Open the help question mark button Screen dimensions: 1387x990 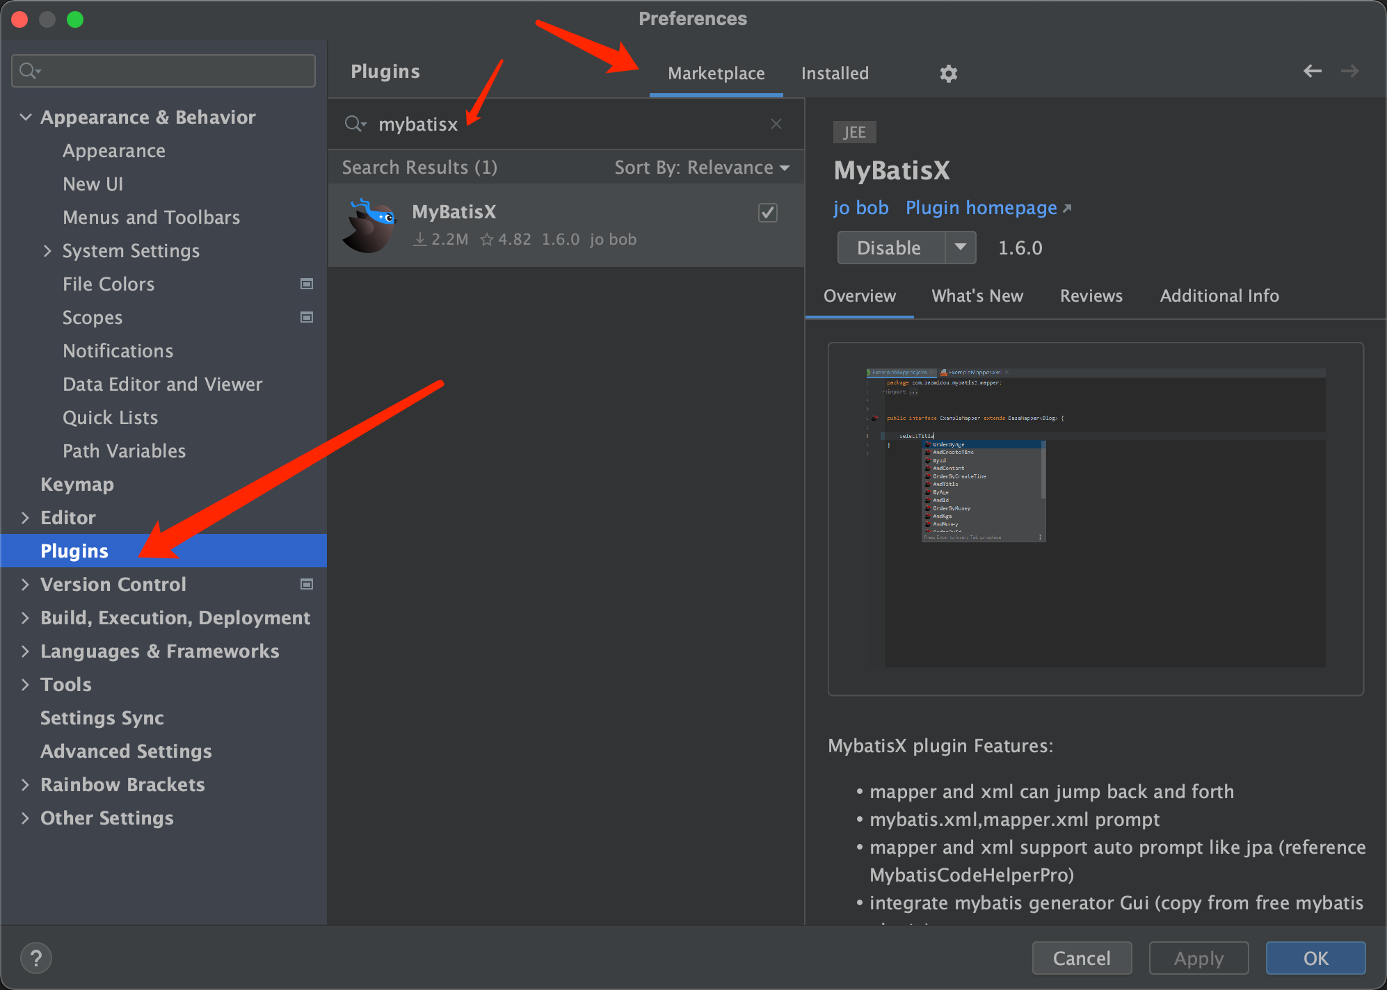pyautogui.click(x=36, y=958)
